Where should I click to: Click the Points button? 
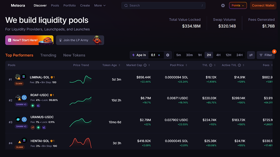click(238, 5)
